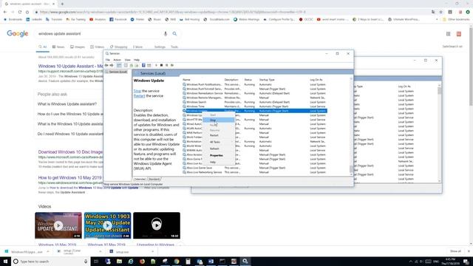Click Chrome's reload page icon
The height and width of the screenshot is (266, 473).
[x=20, y=12]
